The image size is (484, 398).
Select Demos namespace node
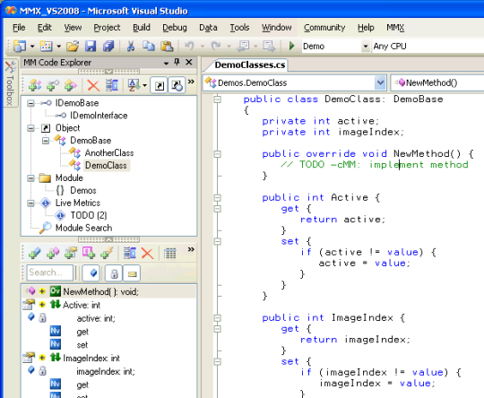tap(83, 191)
